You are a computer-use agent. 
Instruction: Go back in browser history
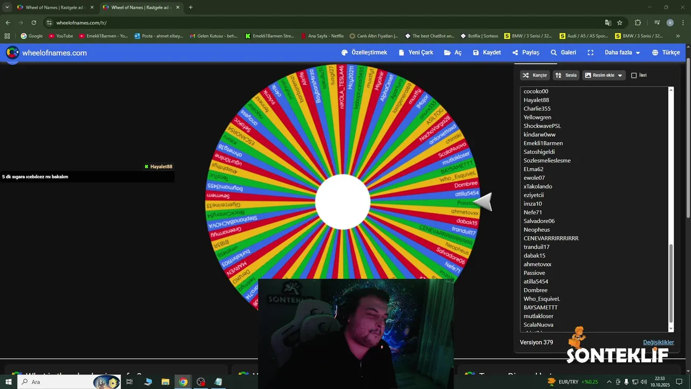click(8, 23)
